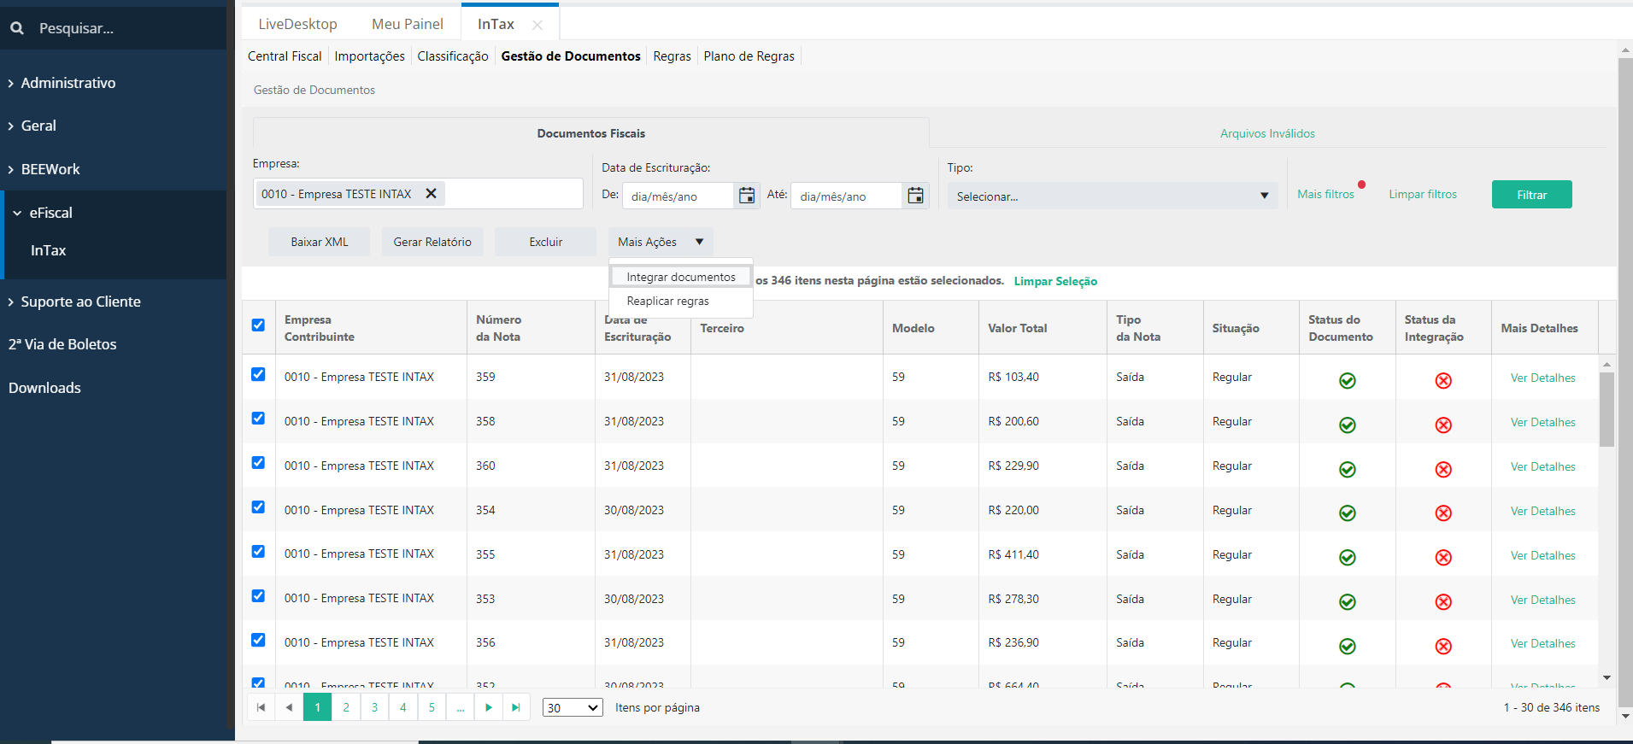Go to page 2 of results
1633x744 pixels.
pos(346,707)
